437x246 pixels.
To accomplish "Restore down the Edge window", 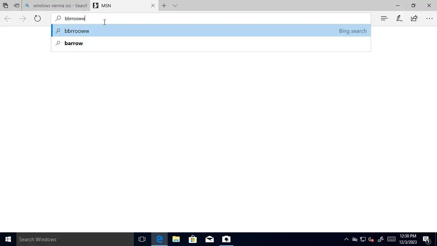I will 413,5.
